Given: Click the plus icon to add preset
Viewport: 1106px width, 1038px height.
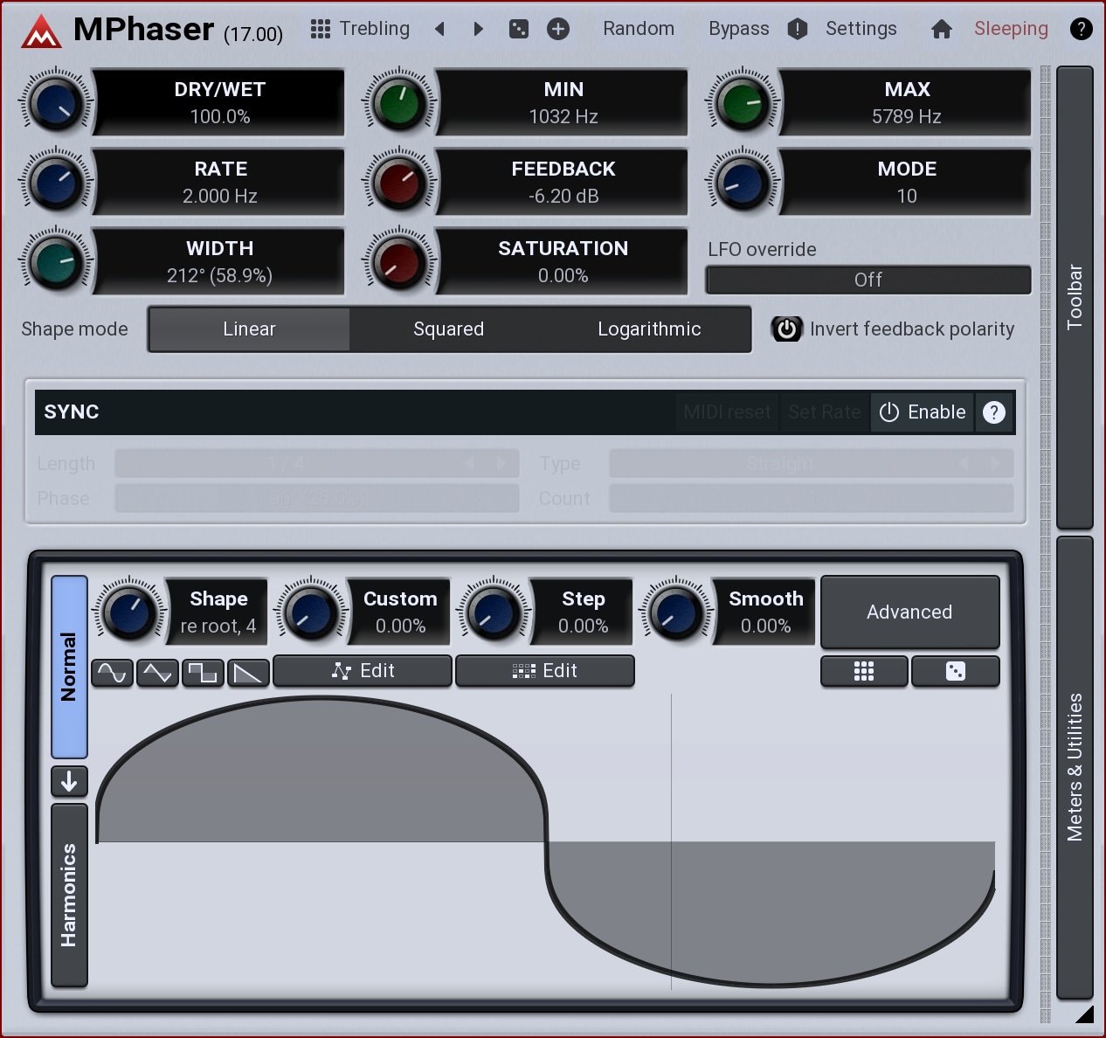Looking at the screenshot, I should point(558,29).
